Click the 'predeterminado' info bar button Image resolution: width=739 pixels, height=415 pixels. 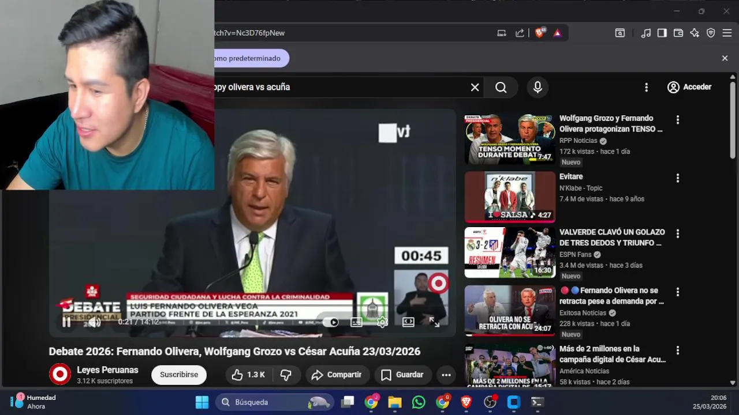251,58
